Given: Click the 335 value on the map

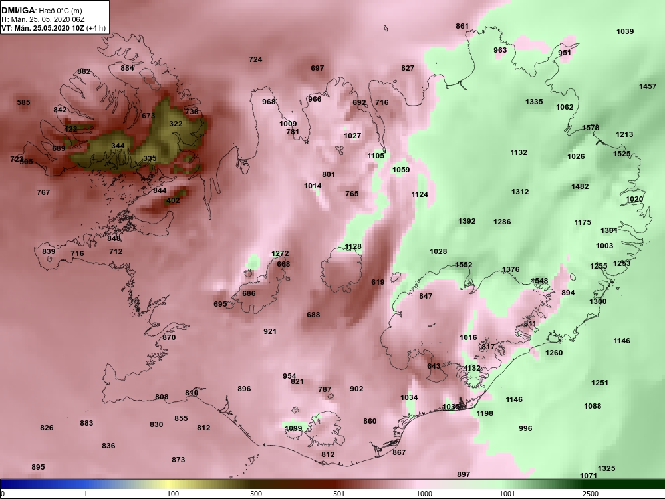Looking at the screenshot, I should pos(150,158).
